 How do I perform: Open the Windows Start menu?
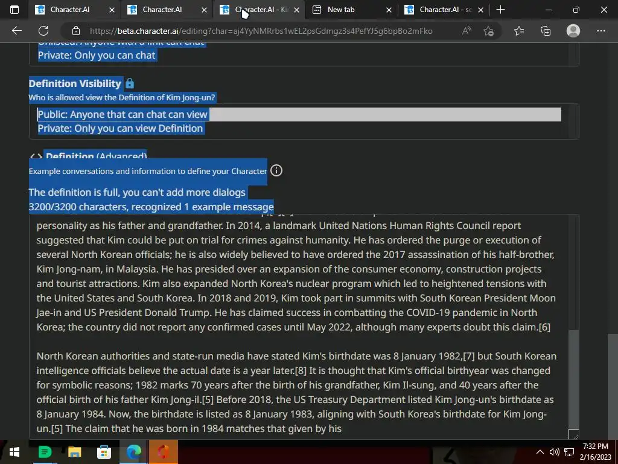(x=14, y=452)
